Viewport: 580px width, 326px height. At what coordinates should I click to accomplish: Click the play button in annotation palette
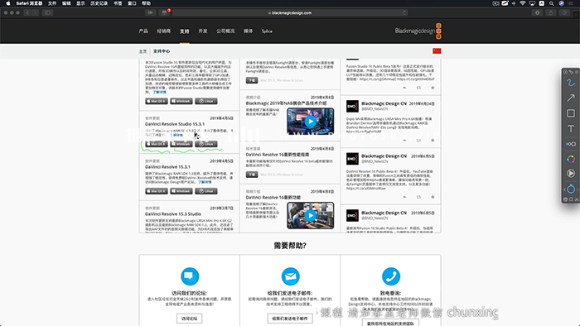coord(571,173)
